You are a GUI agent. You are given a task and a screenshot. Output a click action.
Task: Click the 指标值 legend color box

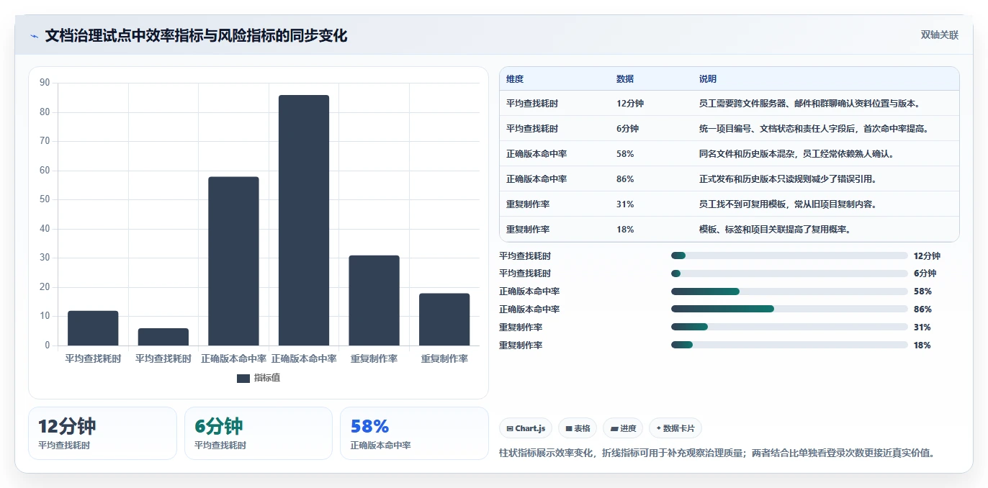coord(243,378)
